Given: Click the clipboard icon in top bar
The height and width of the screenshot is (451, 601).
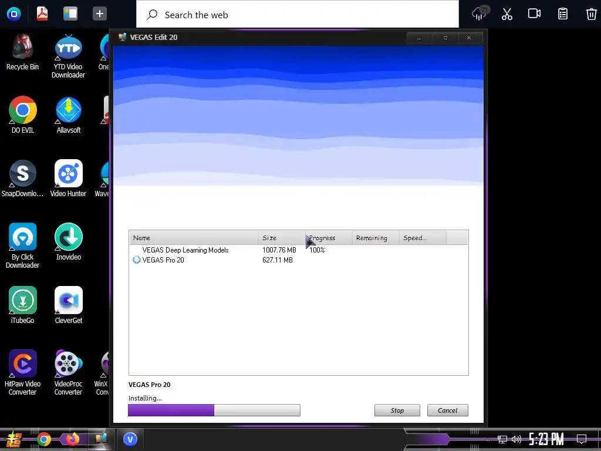Looking at the screenshot, I should click(x=563, y=14).
